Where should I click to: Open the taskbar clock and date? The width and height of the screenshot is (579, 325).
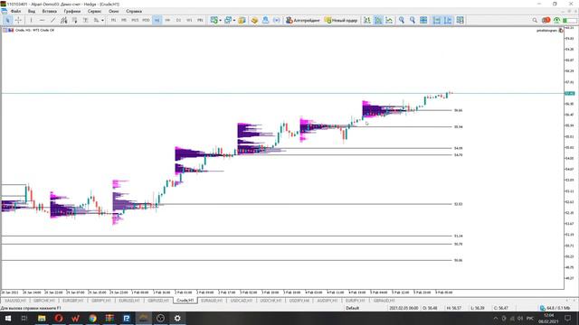[x=549, y=318]
